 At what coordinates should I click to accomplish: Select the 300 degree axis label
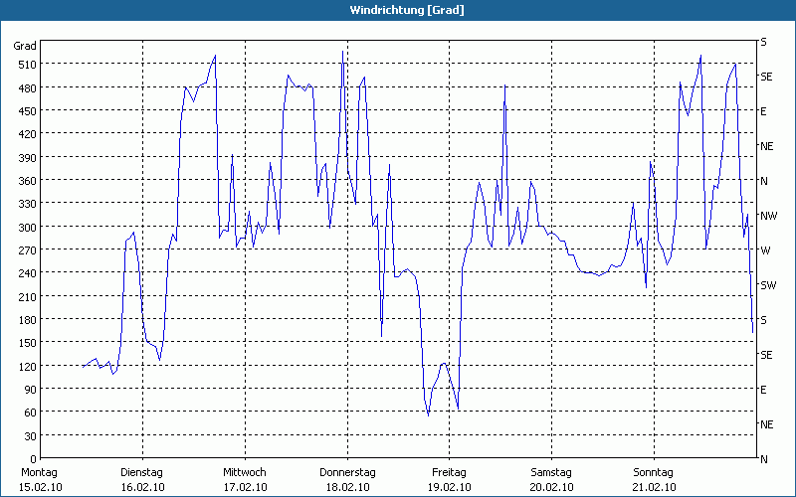29,227
